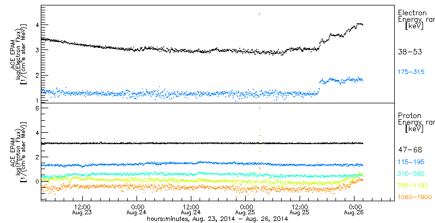Click the 38-53 electron energy legend label
The height and width of the screenshot is (223, 435).
pyautogui.click(x=410, y=52)
